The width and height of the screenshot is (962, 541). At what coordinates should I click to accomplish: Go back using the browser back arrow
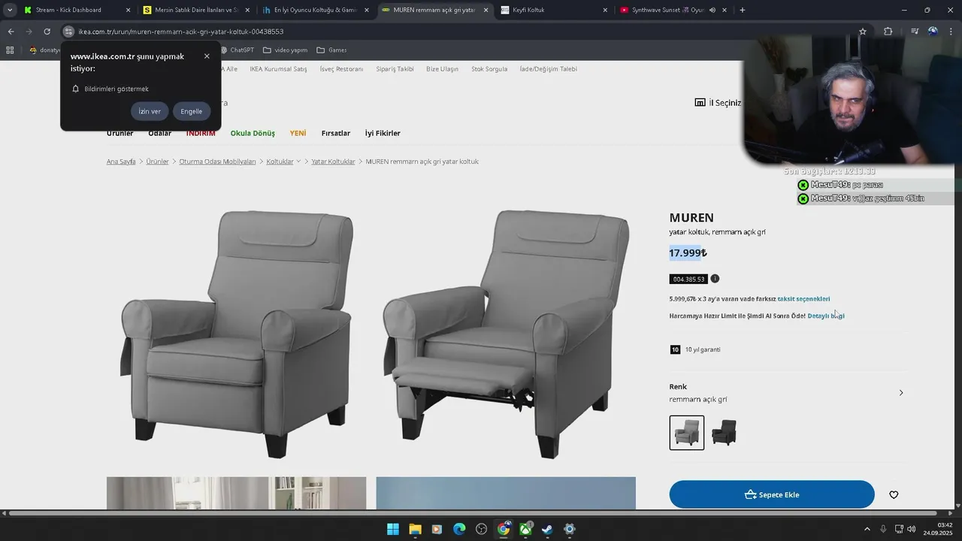11,32
